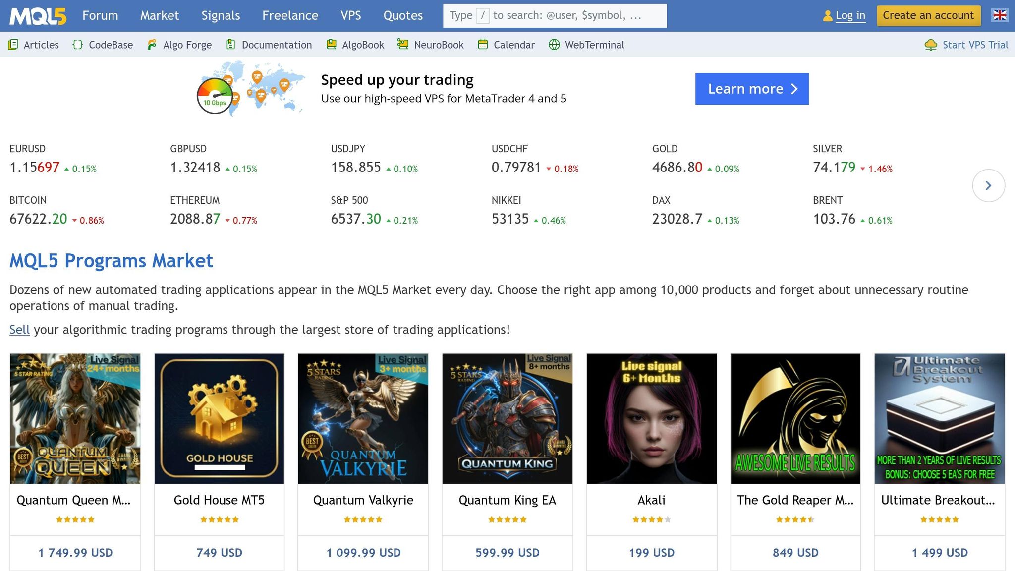Show next quotes with the round arrow
Viewport: 1015px width, 571px height.
988,185
